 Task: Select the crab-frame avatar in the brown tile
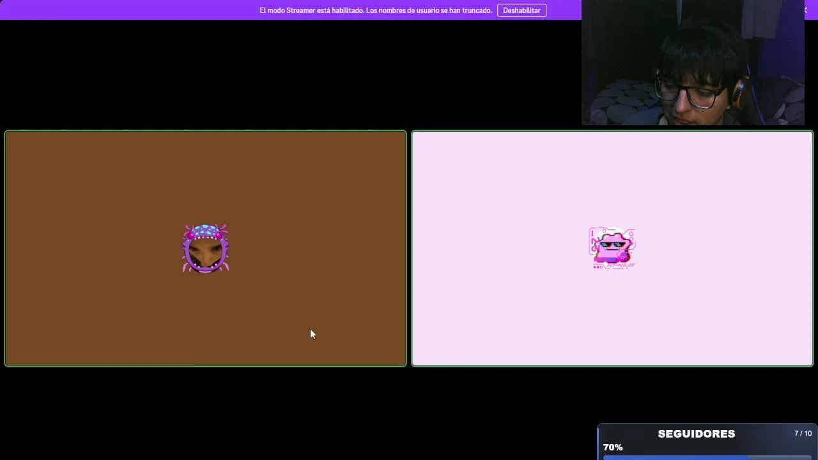pyautogui.click(x=206, y=249)
